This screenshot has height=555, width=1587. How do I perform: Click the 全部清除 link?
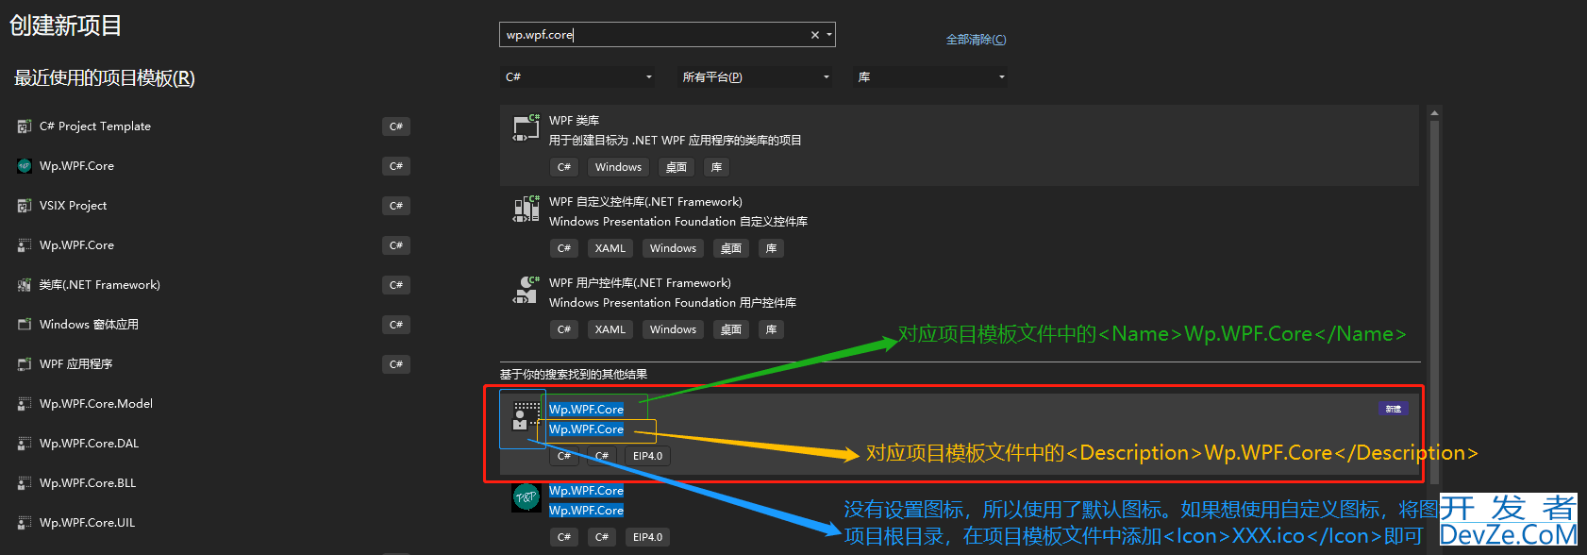click(x=976, y=40)
